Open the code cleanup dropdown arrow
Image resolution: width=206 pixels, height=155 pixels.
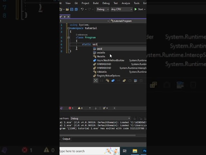[107, 108]
